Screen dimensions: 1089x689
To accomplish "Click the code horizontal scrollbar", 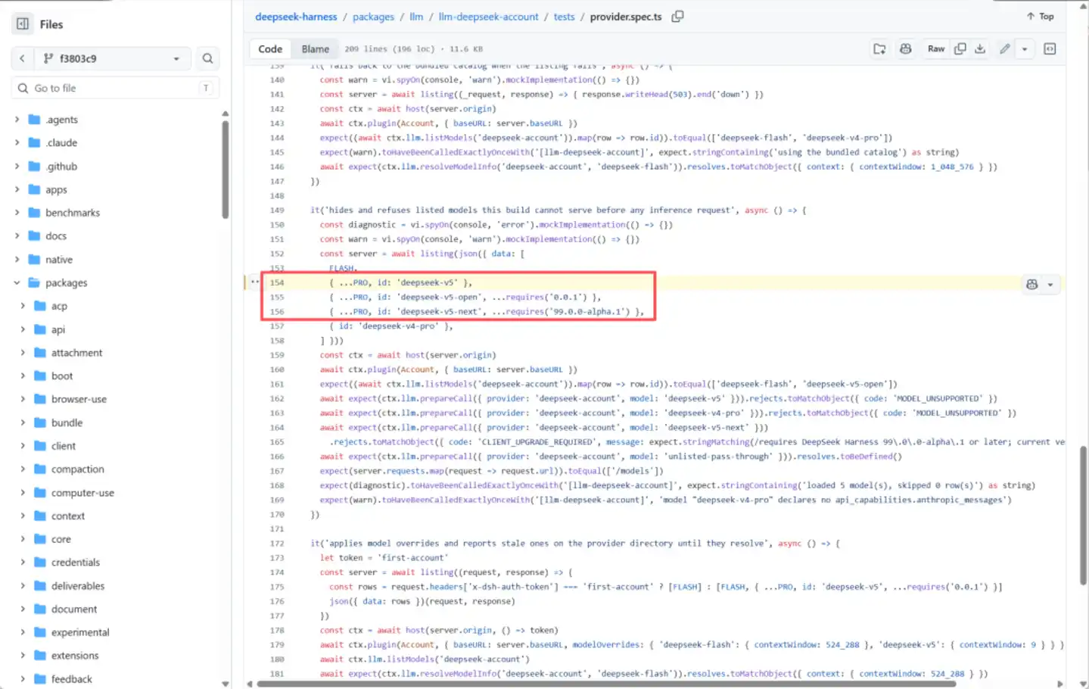I will click(606, 684).
